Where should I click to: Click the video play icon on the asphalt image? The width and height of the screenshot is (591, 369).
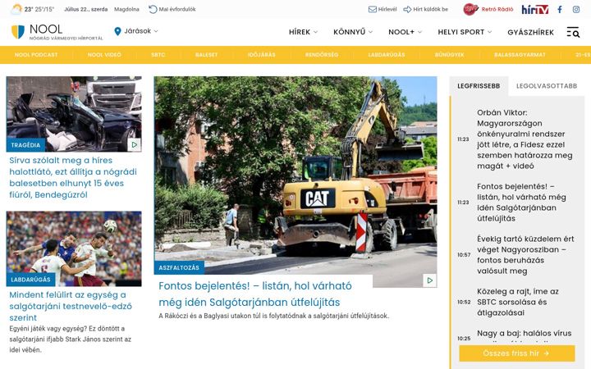pyautogui.click(x=429, y=280)
